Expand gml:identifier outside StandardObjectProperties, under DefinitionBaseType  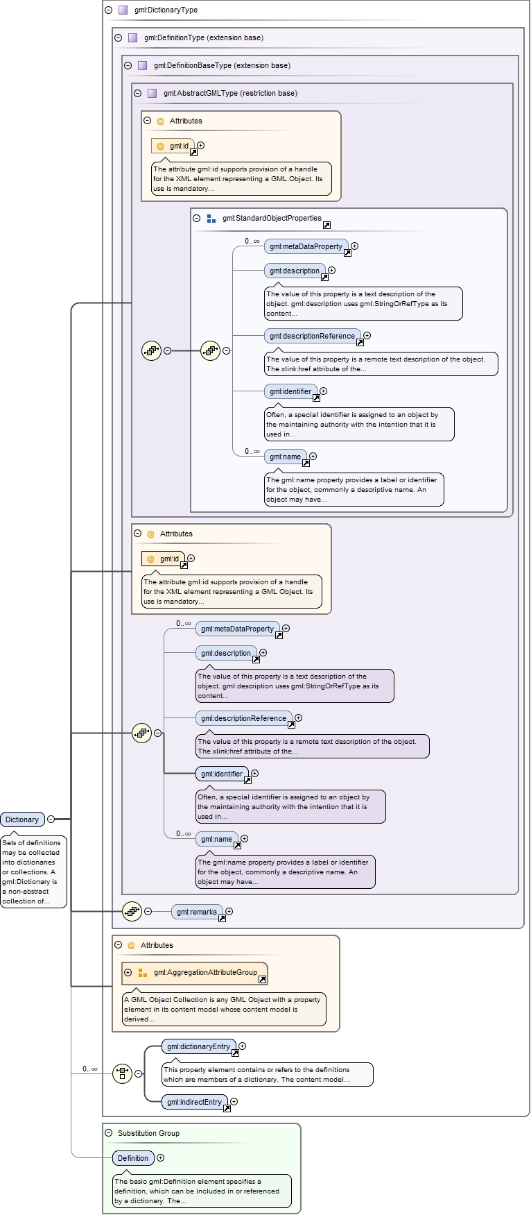pyautogui.click(x=254, y=774)
